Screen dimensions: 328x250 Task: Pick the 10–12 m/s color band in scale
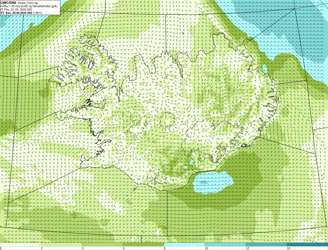[x=225, y=244]
